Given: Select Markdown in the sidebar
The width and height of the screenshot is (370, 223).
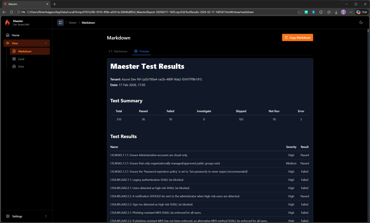Looking at the screenshot, I should click(x=30, y=51).
